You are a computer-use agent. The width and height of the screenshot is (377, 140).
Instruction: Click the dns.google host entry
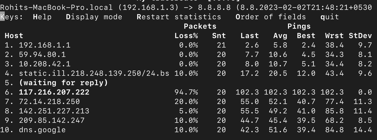(x=42, y=130)
